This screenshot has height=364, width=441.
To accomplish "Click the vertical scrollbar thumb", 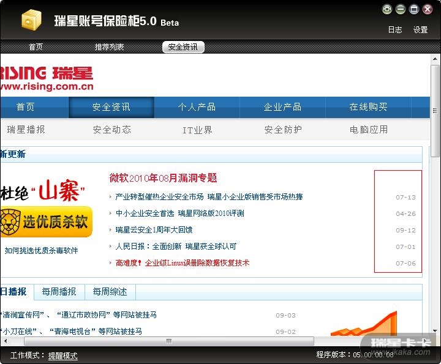I will pos(435,110).
